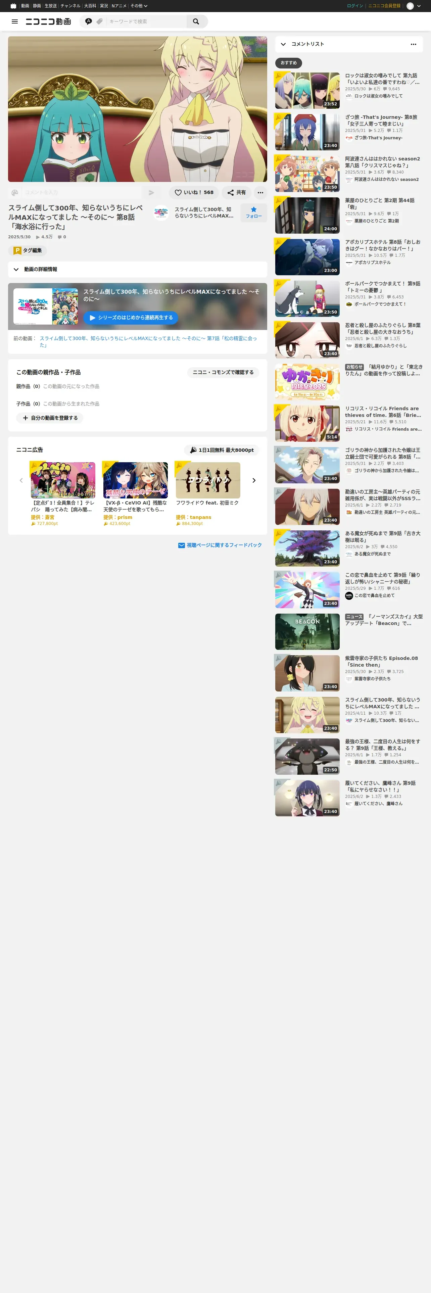This screenshot has width=431, height=1293.
Task: Open ざつ旅 第8旅 video thumbnail
Action: coord(307,132)
